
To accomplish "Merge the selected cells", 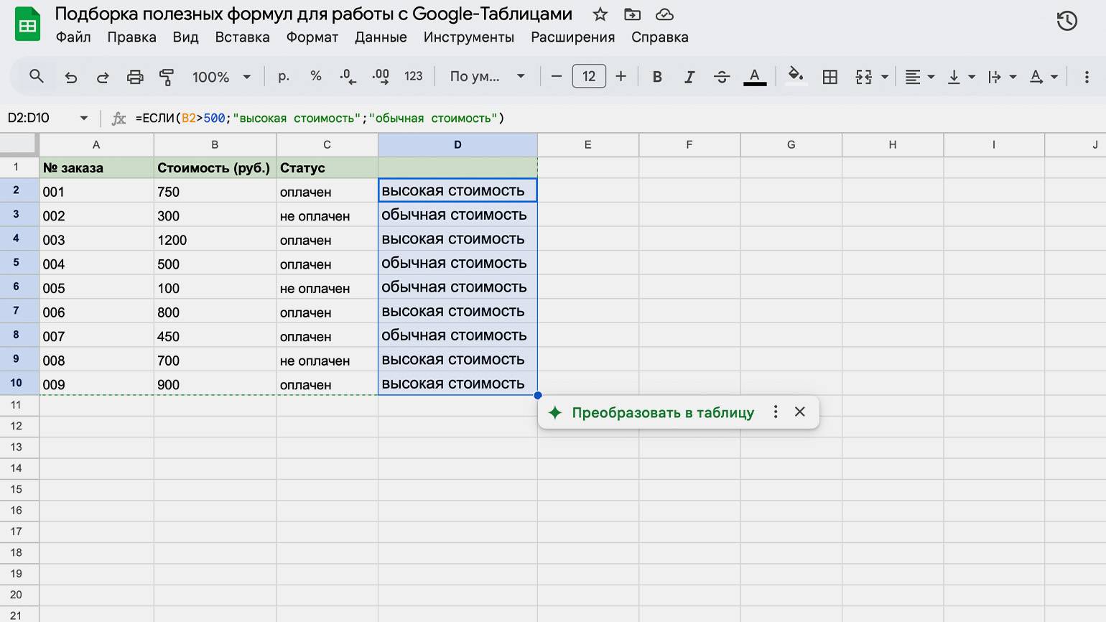I will 864,77.
